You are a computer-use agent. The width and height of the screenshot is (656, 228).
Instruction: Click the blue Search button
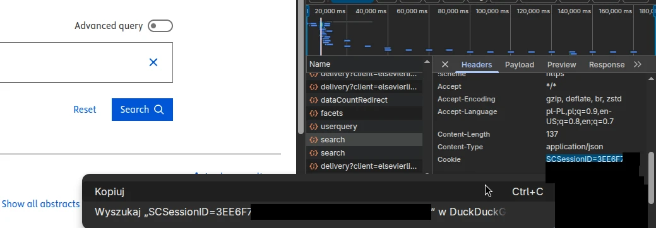142,110
